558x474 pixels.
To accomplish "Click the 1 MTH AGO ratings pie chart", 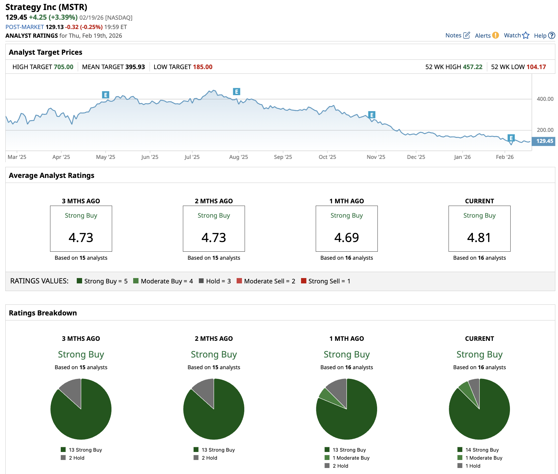I will point(347,409).
